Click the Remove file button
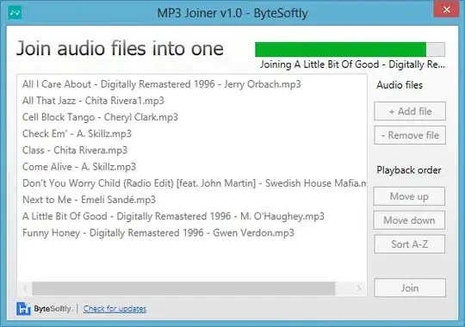This screenshot has height=327, width=465. pyautogui.click(x=410, y=135)
